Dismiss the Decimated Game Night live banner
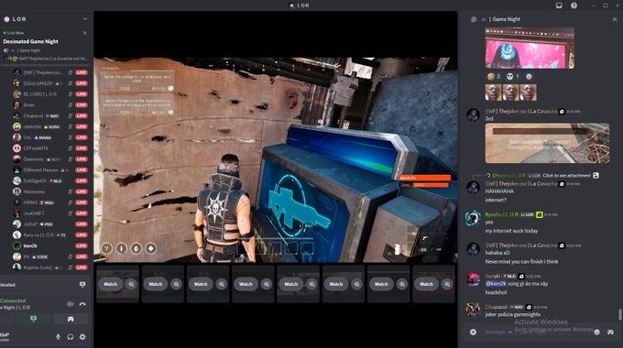Viewport: 623px width, 348px height. tap(84, 33)
